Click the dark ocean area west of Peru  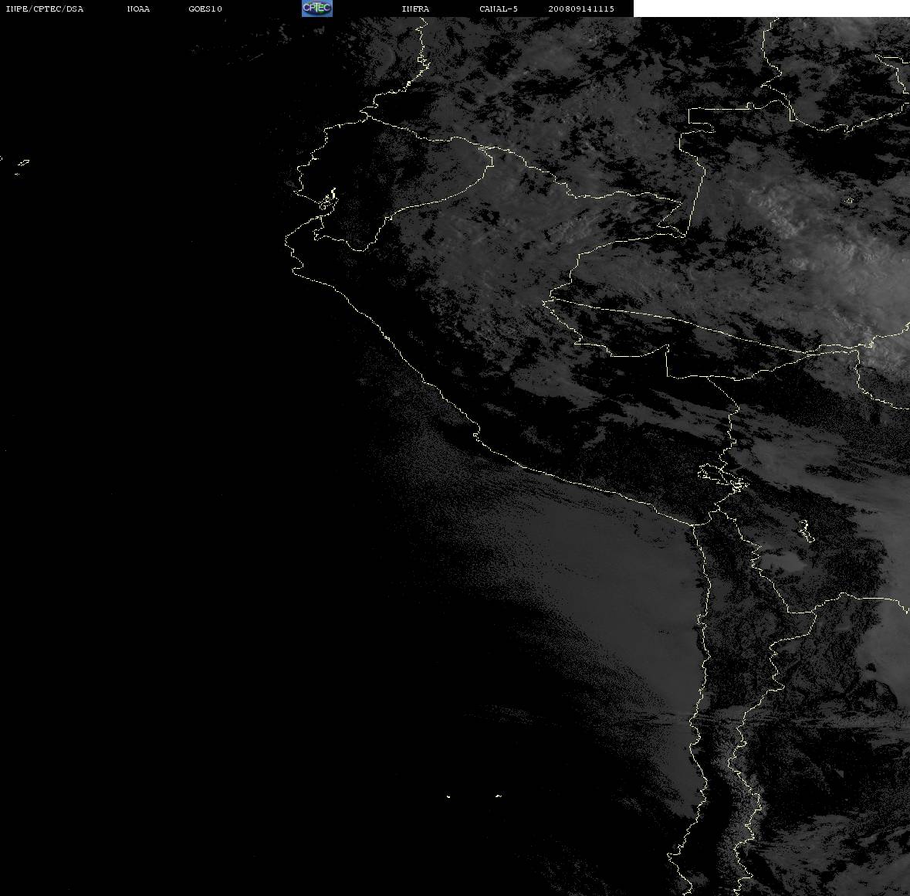174,406
